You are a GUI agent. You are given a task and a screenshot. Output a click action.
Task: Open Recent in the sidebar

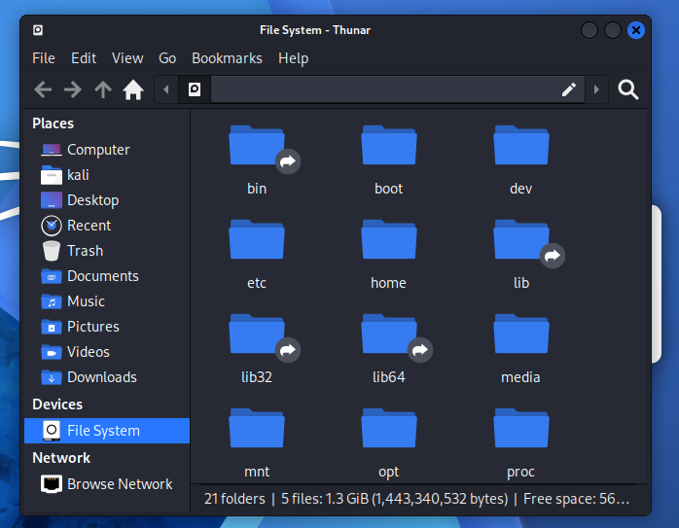[107, 226]
